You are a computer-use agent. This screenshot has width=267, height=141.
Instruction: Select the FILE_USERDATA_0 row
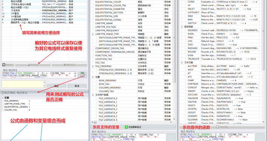pyautogui.click(x=132, y=99)
